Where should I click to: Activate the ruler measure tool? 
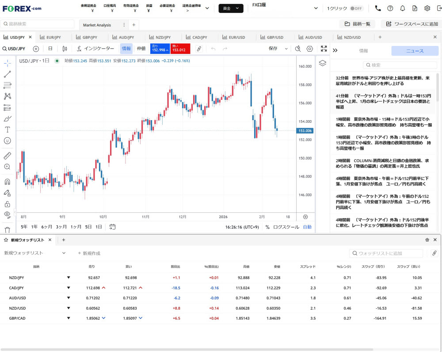pos(8,155)
